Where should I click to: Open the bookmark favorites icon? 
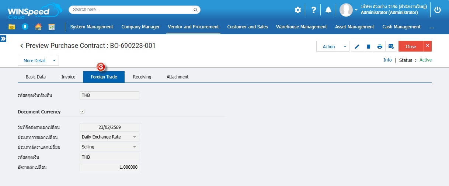[25, 27]
